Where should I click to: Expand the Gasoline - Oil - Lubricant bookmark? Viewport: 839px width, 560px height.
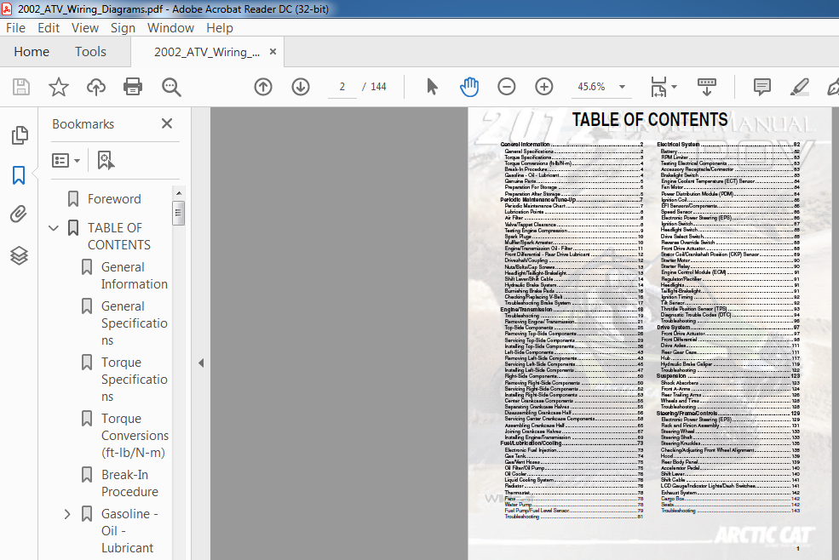[67, 514]
